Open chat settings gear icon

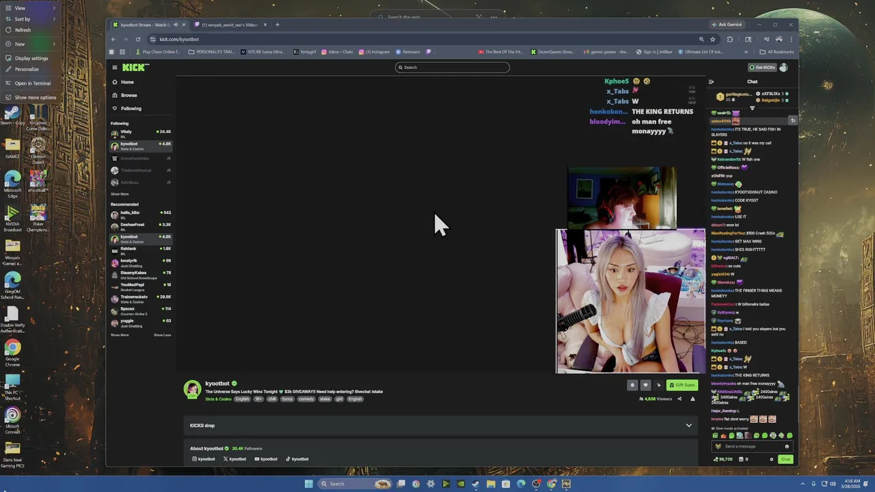pyautogui.click(x=772, y=459)
